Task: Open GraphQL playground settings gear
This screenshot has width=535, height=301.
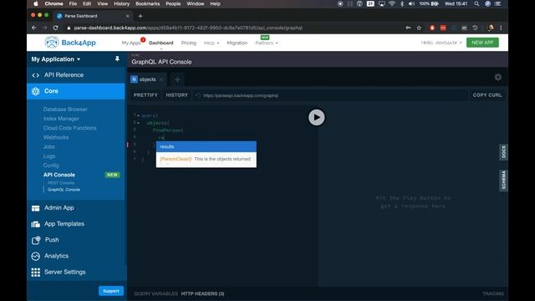Action: (x=498, y=77)
